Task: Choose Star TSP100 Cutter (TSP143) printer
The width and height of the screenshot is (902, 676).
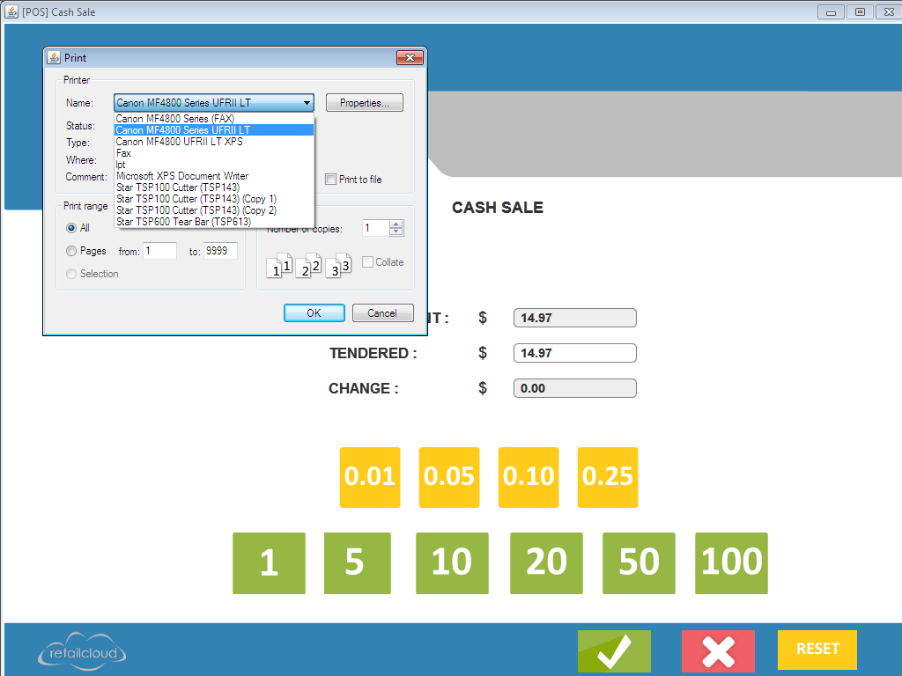Action: coord(214,187)
